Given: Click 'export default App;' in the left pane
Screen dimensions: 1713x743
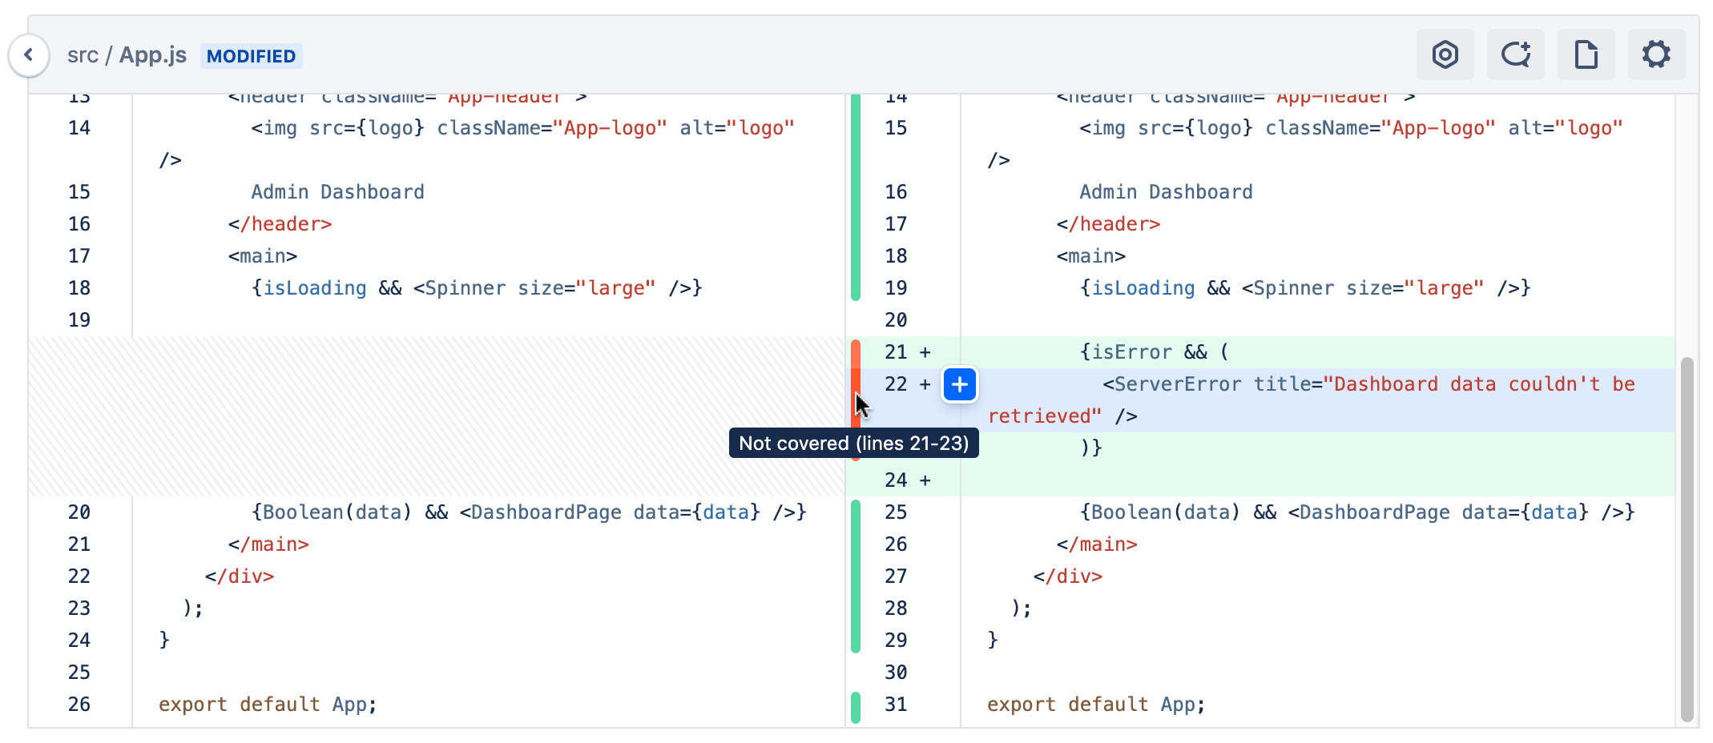Looking at the screenshot, I should tap(268, 705).
